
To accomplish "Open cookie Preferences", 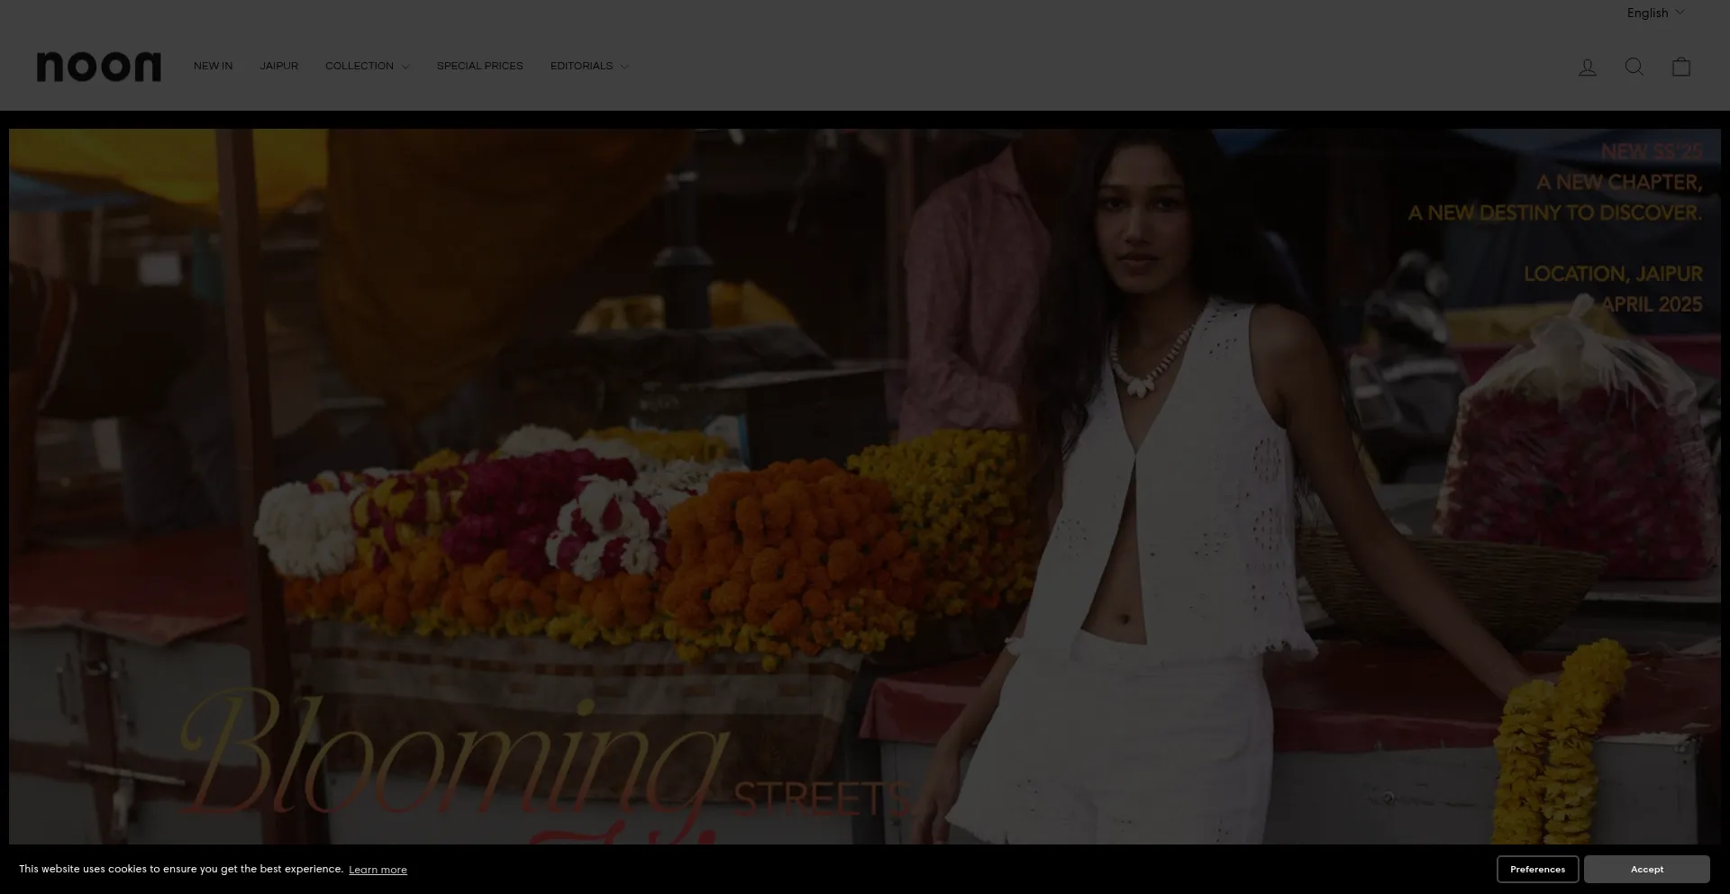I will point(1537,869).
